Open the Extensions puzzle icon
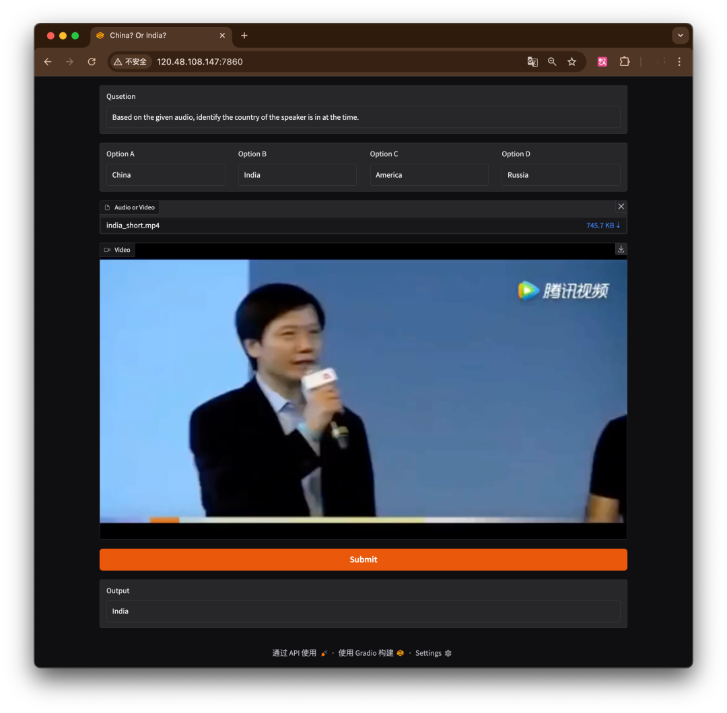The image size is (727, 713). point(625,62)
